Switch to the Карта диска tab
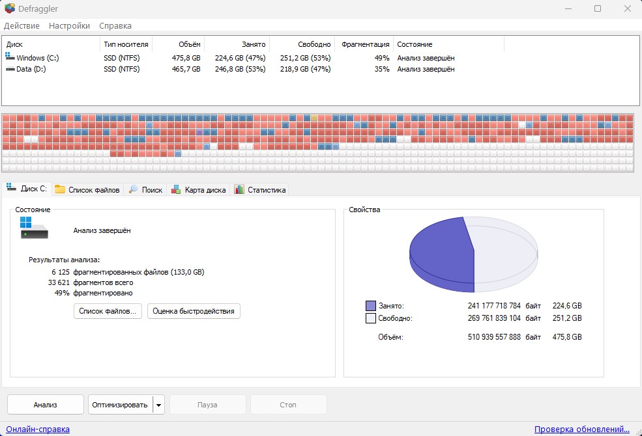 [x=199, y=189]
